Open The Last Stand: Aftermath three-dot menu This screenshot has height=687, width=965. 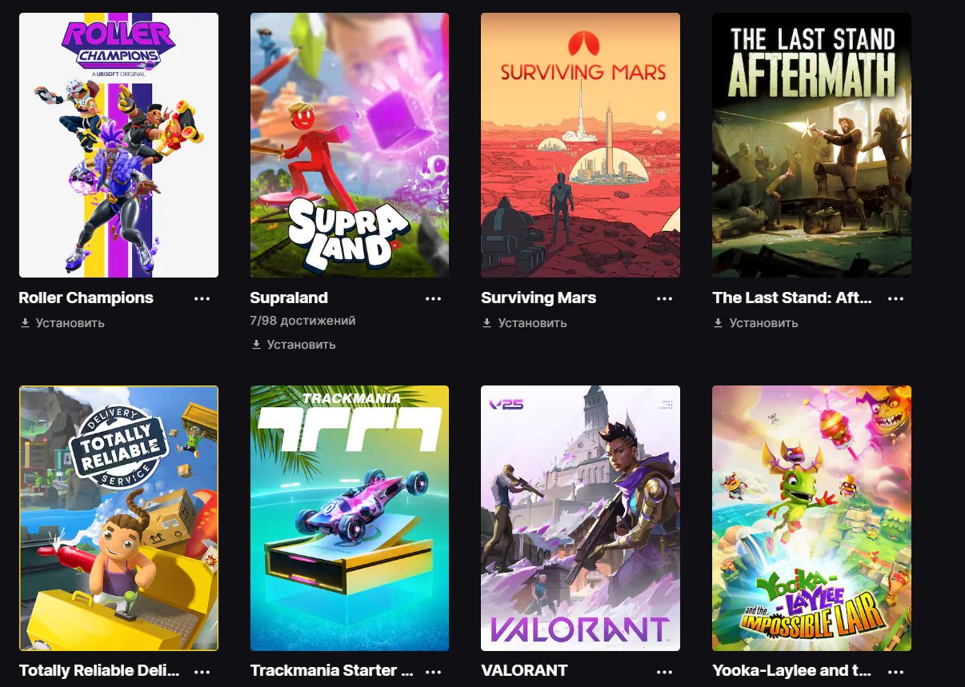pyautogui.click(x=895, y=298)
